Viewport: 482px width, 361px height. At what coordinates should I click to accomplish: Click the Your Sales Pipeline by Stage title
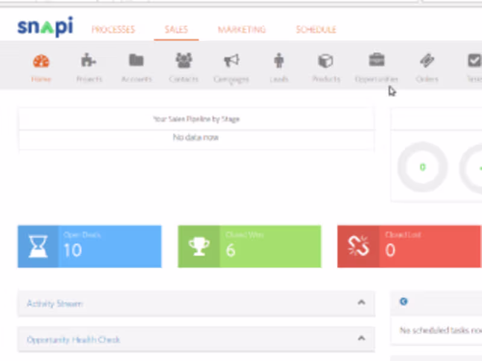click(x=196, y=119)
